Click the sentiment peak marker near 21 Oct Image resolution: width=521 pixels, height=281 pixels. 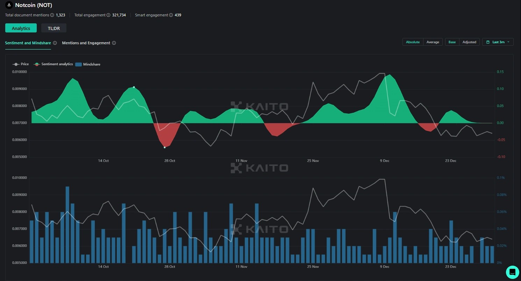[x=134, y=87]
